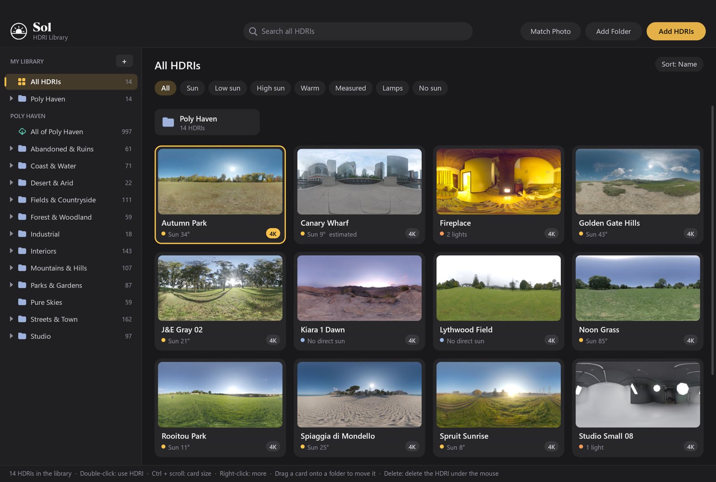Screen dimensions: 716x482
Task: Click the 4K badge on Autumn Park
Action: pyautogui.click(x=273, y=234)
